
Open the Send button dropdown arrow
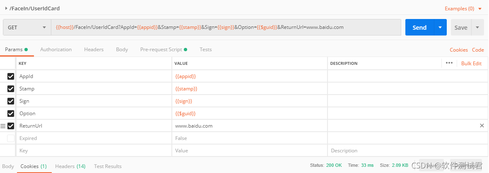440,27
